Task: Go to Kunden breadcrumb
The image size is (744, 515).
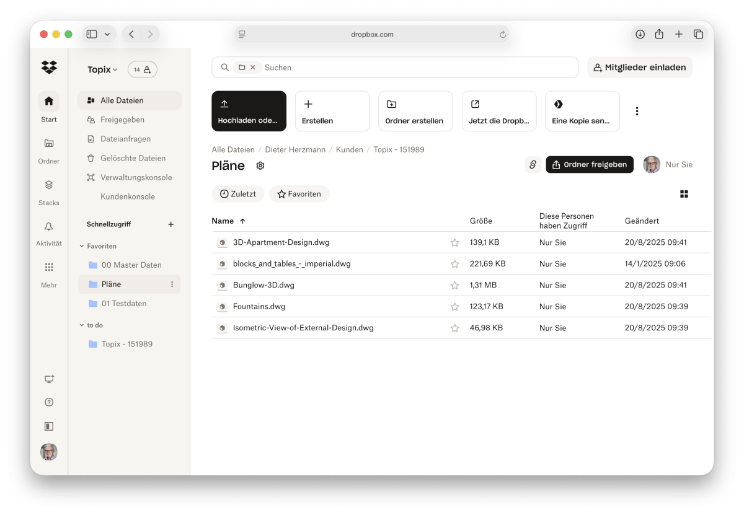Action: pos(350,150)
